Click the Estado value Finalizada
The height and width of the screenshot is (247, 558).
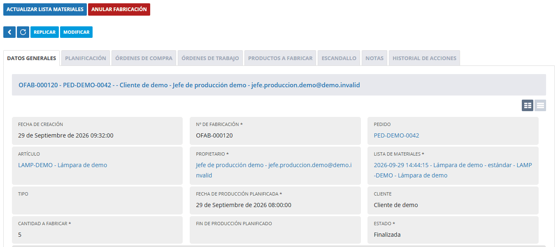pos(387,235)
